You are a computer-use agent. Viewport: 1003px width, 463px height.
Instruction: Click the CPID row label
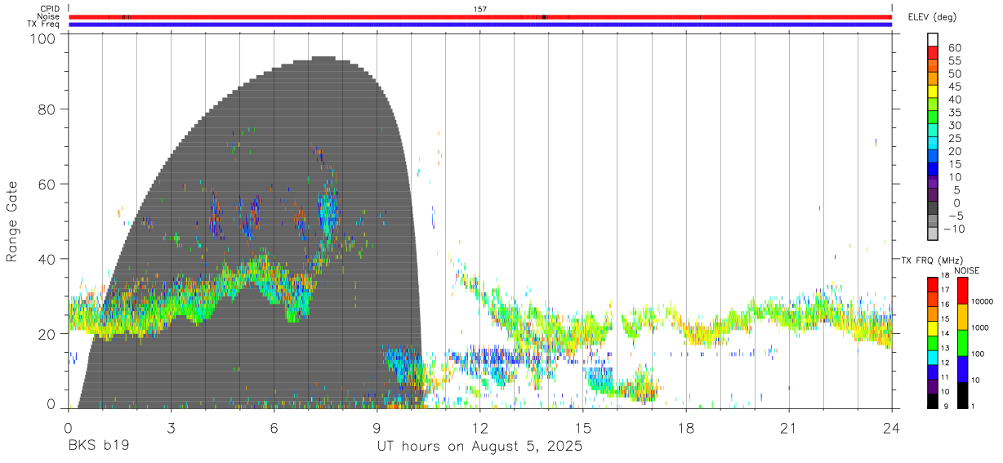[x=50, y=9]
